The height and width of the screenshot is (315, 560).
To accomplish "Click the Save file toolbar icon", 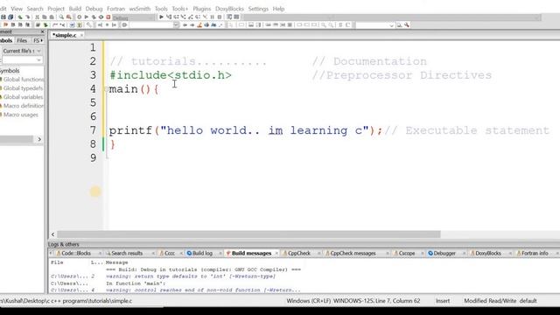I will [x=3, y=17].
